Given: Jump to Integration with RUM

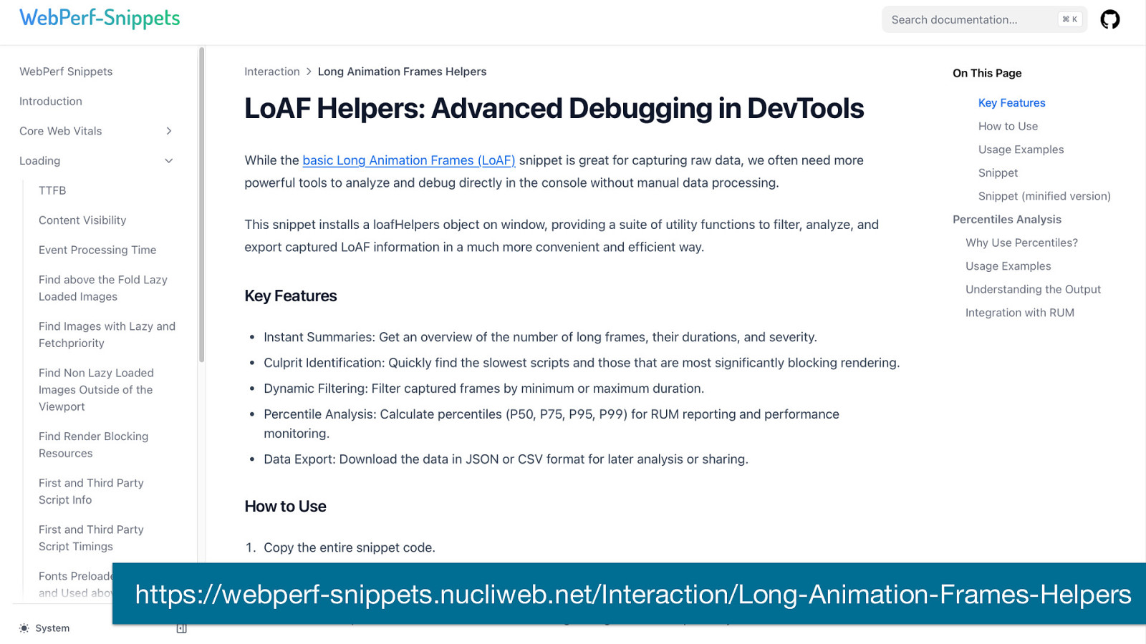Looking at the screenshot, I should point(1019,313).
